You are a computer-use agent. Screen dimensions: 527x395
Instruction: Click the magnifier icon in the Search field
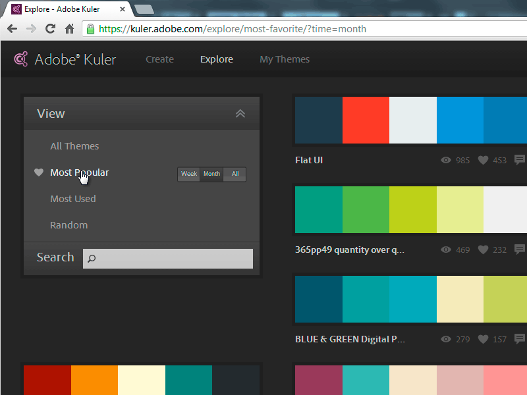click(92, 258)
